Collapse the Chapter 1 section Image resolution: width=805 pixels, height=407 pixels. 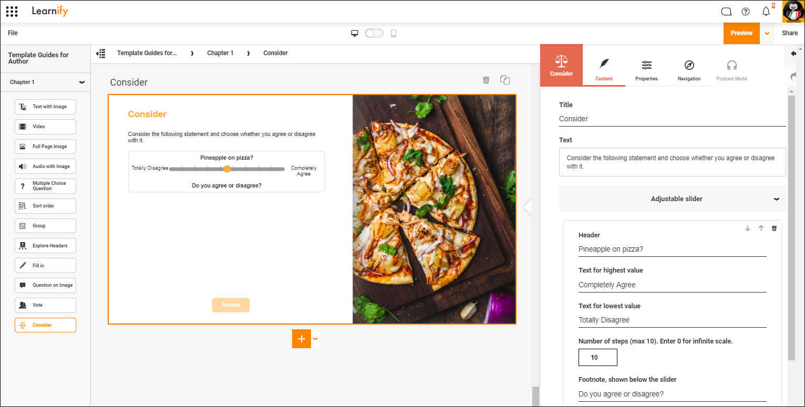coord(82,82)
